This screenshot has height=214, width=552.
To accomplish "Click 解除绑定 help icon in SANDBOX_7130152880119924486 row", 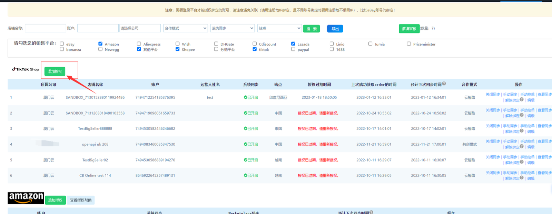I will click(522, 99).
